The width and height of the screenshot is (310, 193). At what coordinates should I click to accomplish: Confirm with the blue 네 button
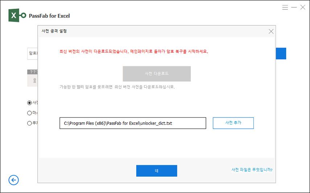[x=157, y=171]
